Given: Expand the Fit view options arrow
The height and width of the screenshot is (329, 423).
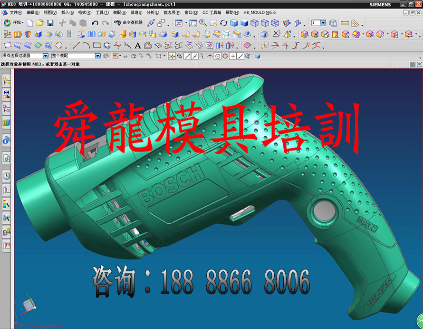Looking at the screenshot, I should pos(186,23).
